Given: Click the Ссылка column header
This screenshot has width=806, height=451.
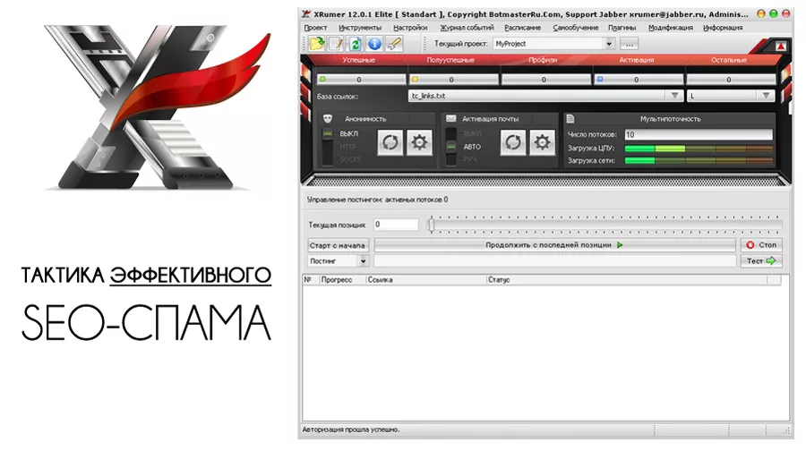Looking at the screenshot, I should [425, 280].
